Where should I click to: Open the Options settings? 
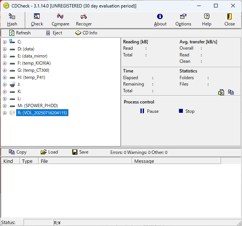point(183,17)
